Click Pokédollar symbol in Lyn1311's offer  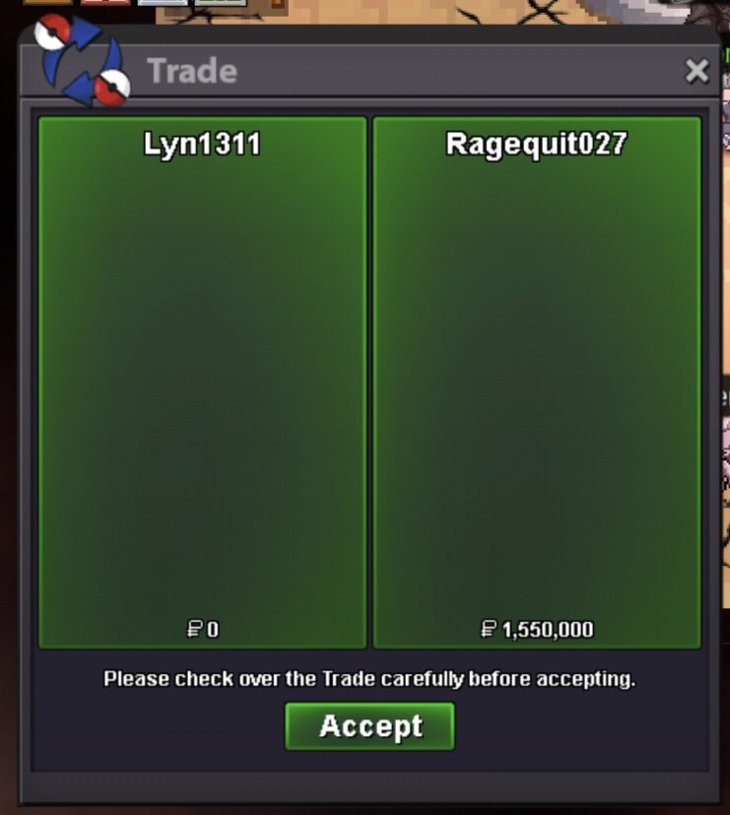coord(194,629)
